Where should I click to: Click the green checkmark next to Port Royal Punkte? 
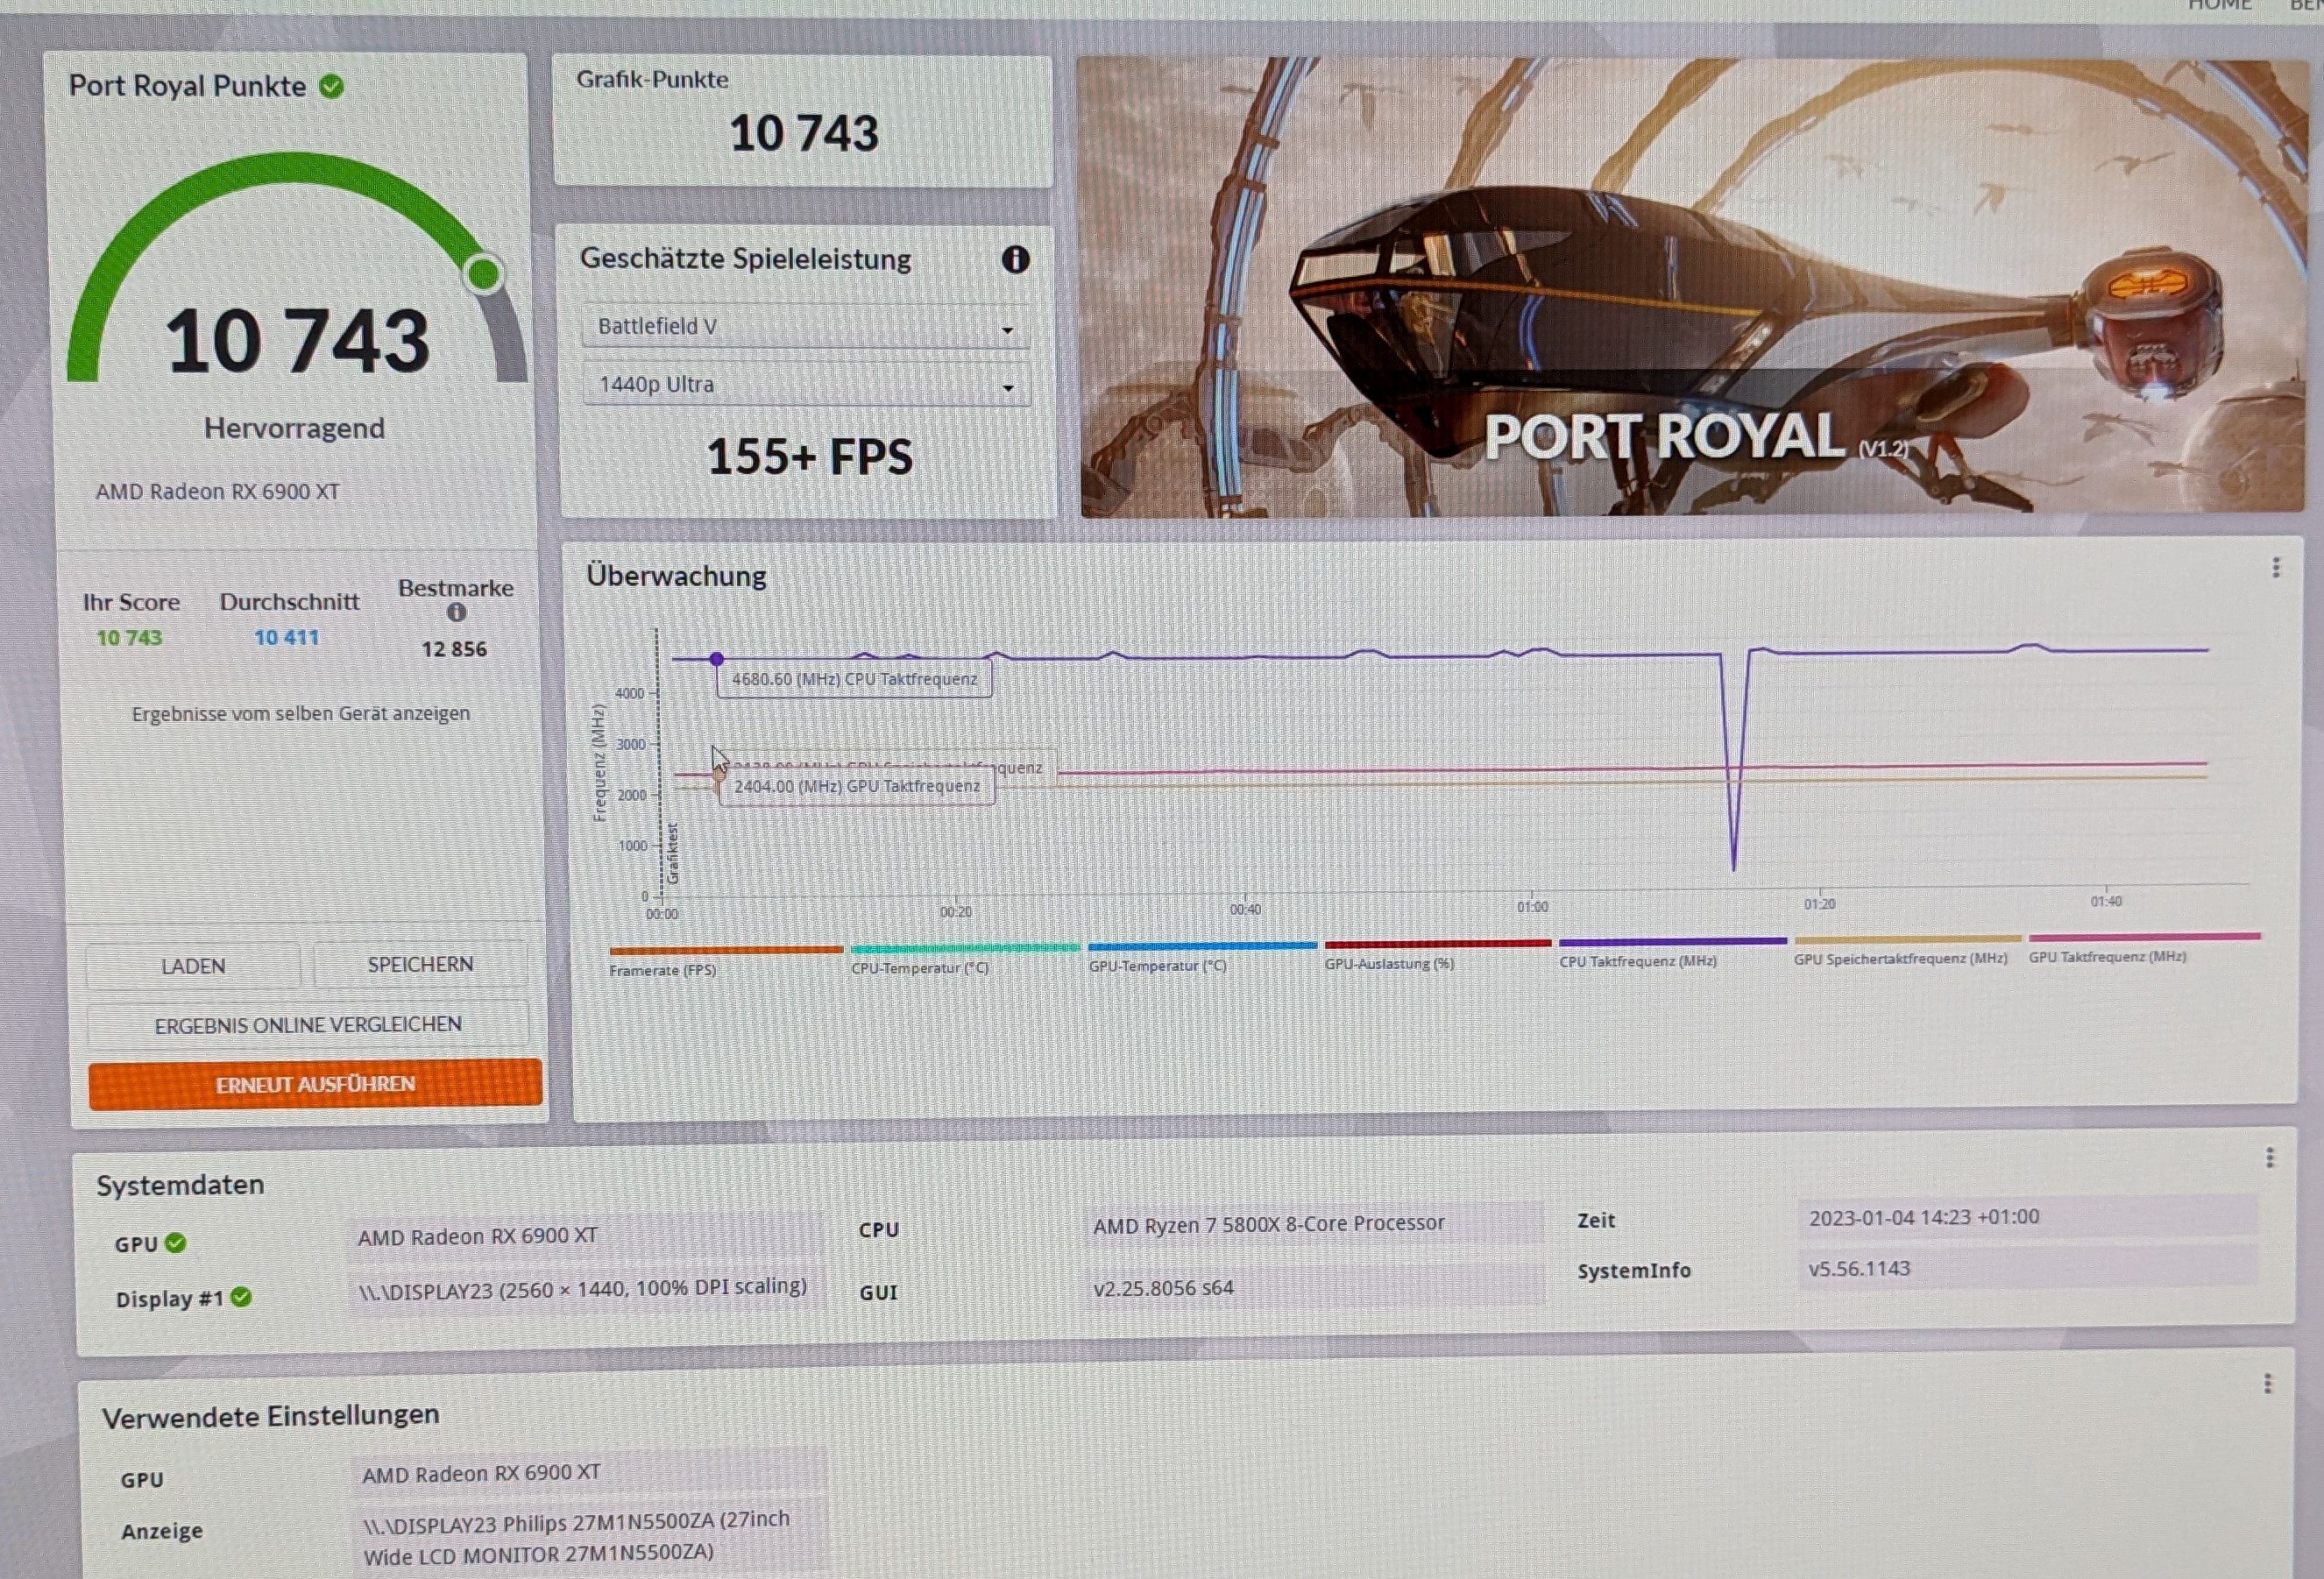tap(332, 87)
